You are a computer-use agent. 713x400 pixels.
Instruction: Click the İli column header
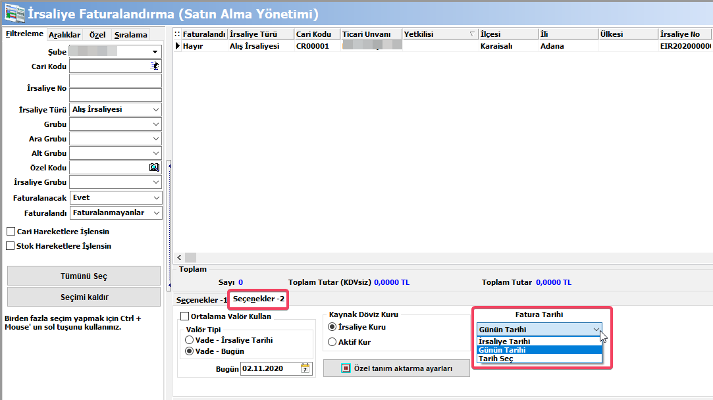(568, 34)
